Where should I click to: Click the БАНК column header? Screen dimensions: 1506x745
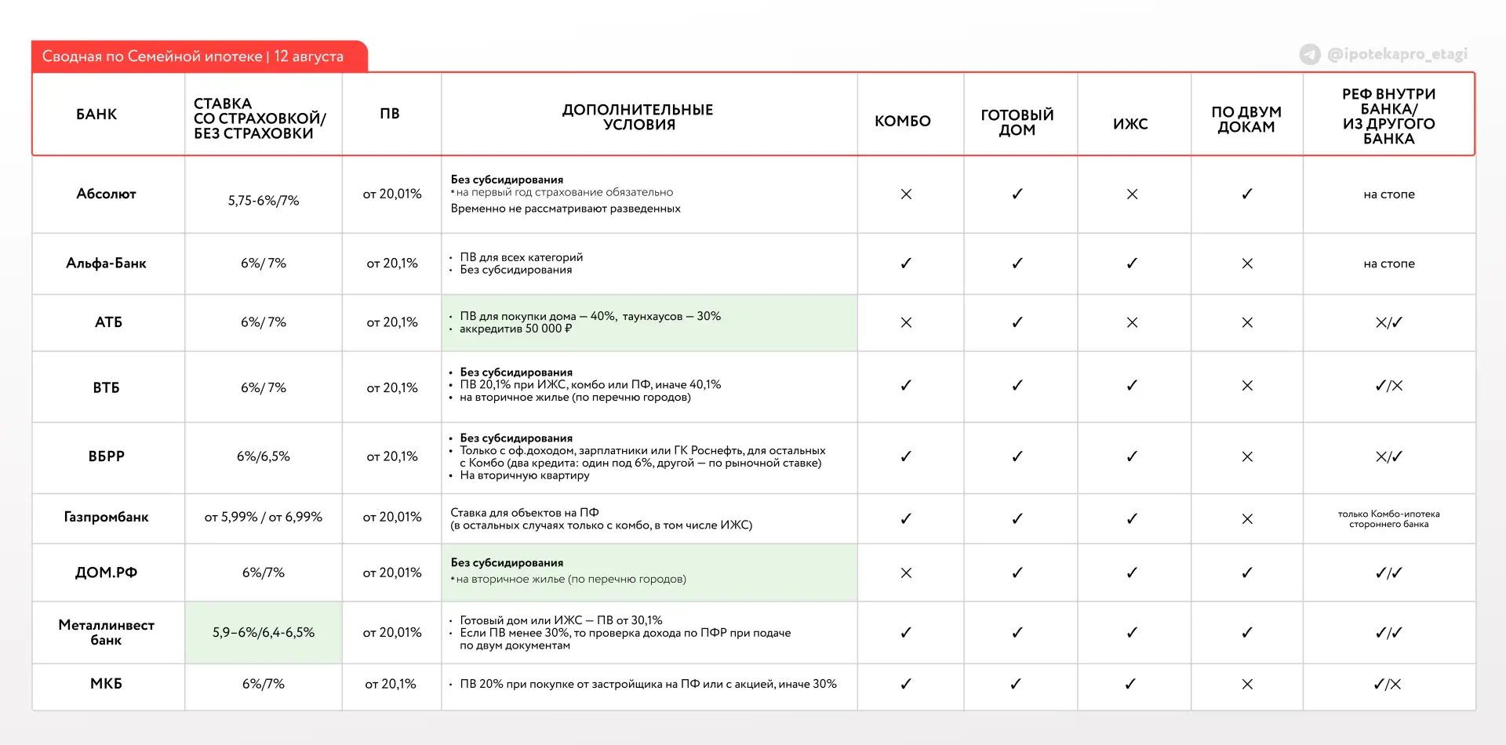[96, 114]
